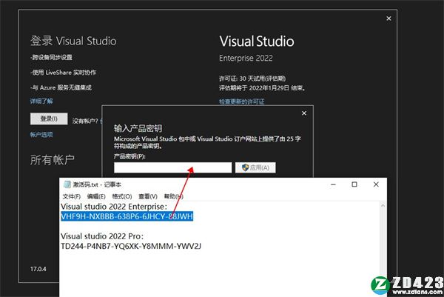This screenshot has height=297, width=444.
Task: Click the 登录(I) sign-in button
Action: pyautogui.click(x=49, y=119)
